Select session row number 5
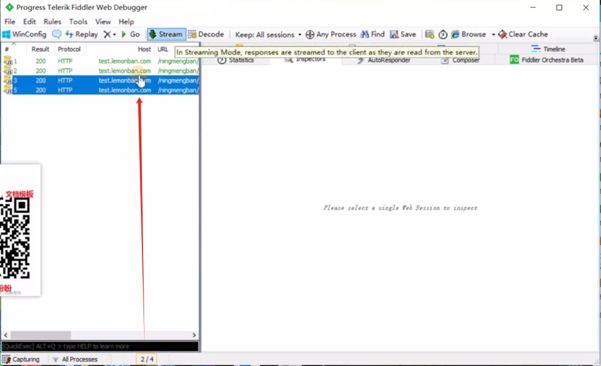The height and width of the screenshot is (366, 601). (100, 90)
